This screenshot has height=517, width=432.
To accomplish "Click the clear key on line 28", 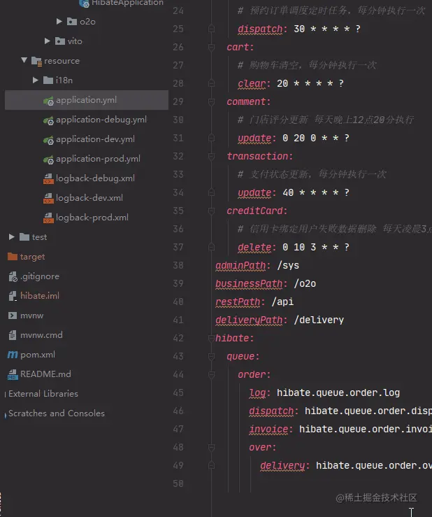I will click(x=252, y=83).
